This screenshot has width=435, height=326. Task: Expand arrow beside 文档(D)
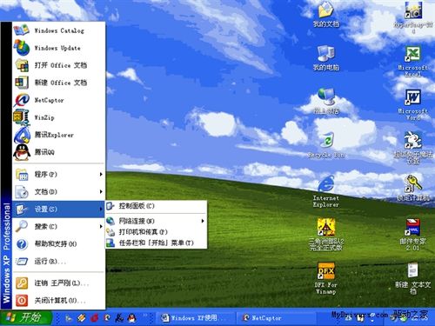101,191
